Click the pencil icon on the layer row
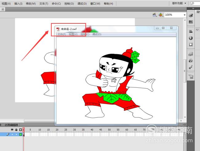Screen dimensions: 200x151 coord(8,134)
